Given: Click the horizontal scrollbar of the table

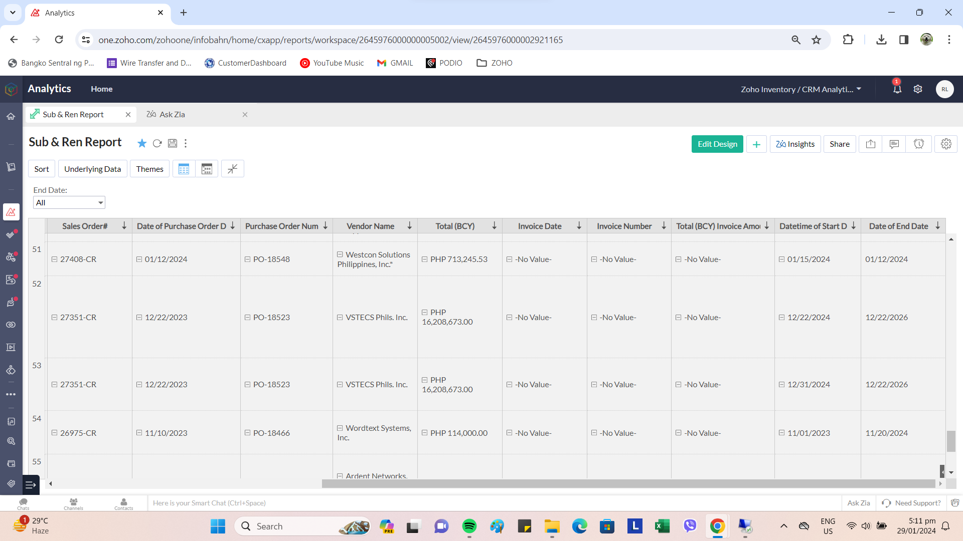Looking at the screenshot, I should (628, 483).
